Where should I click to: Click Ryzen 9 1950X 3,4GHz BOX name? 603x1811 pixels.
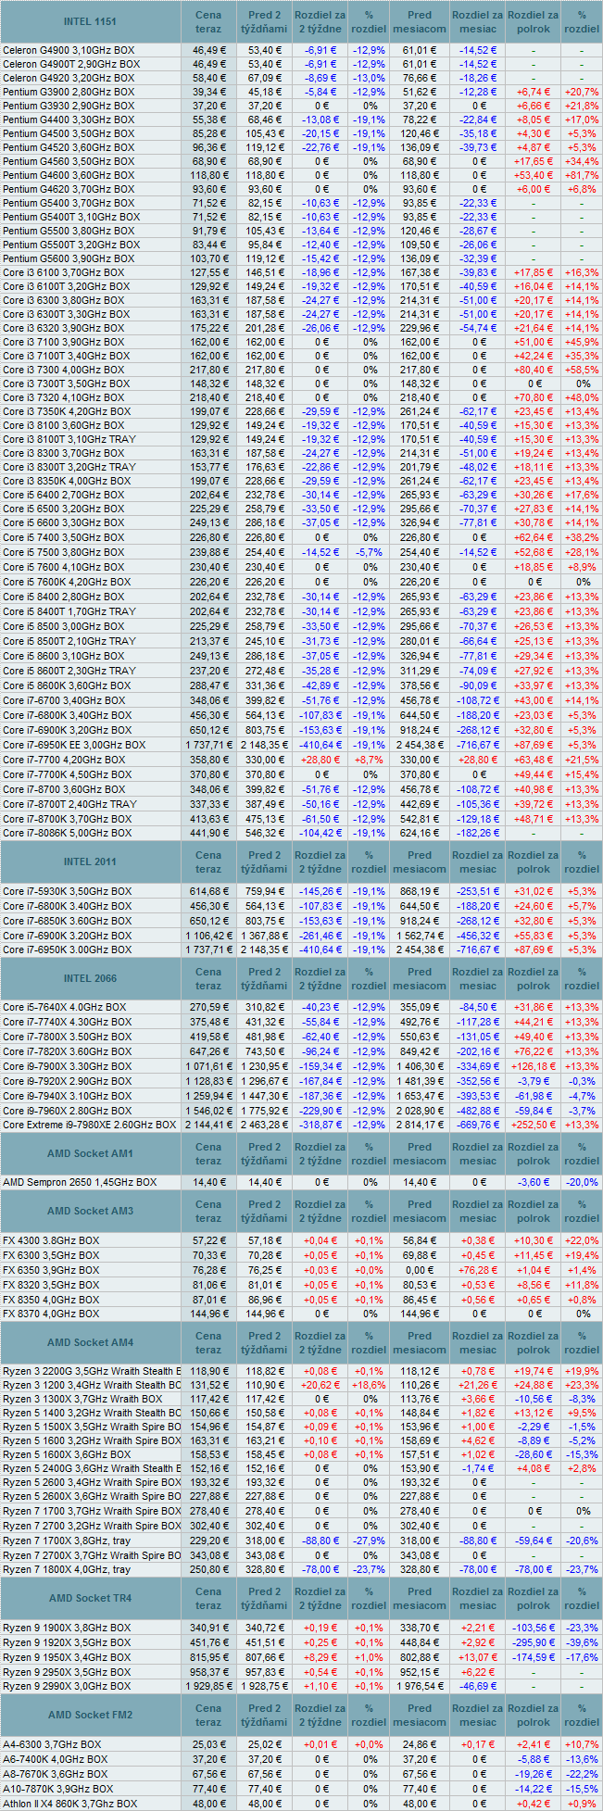[x=67, y=1657]
